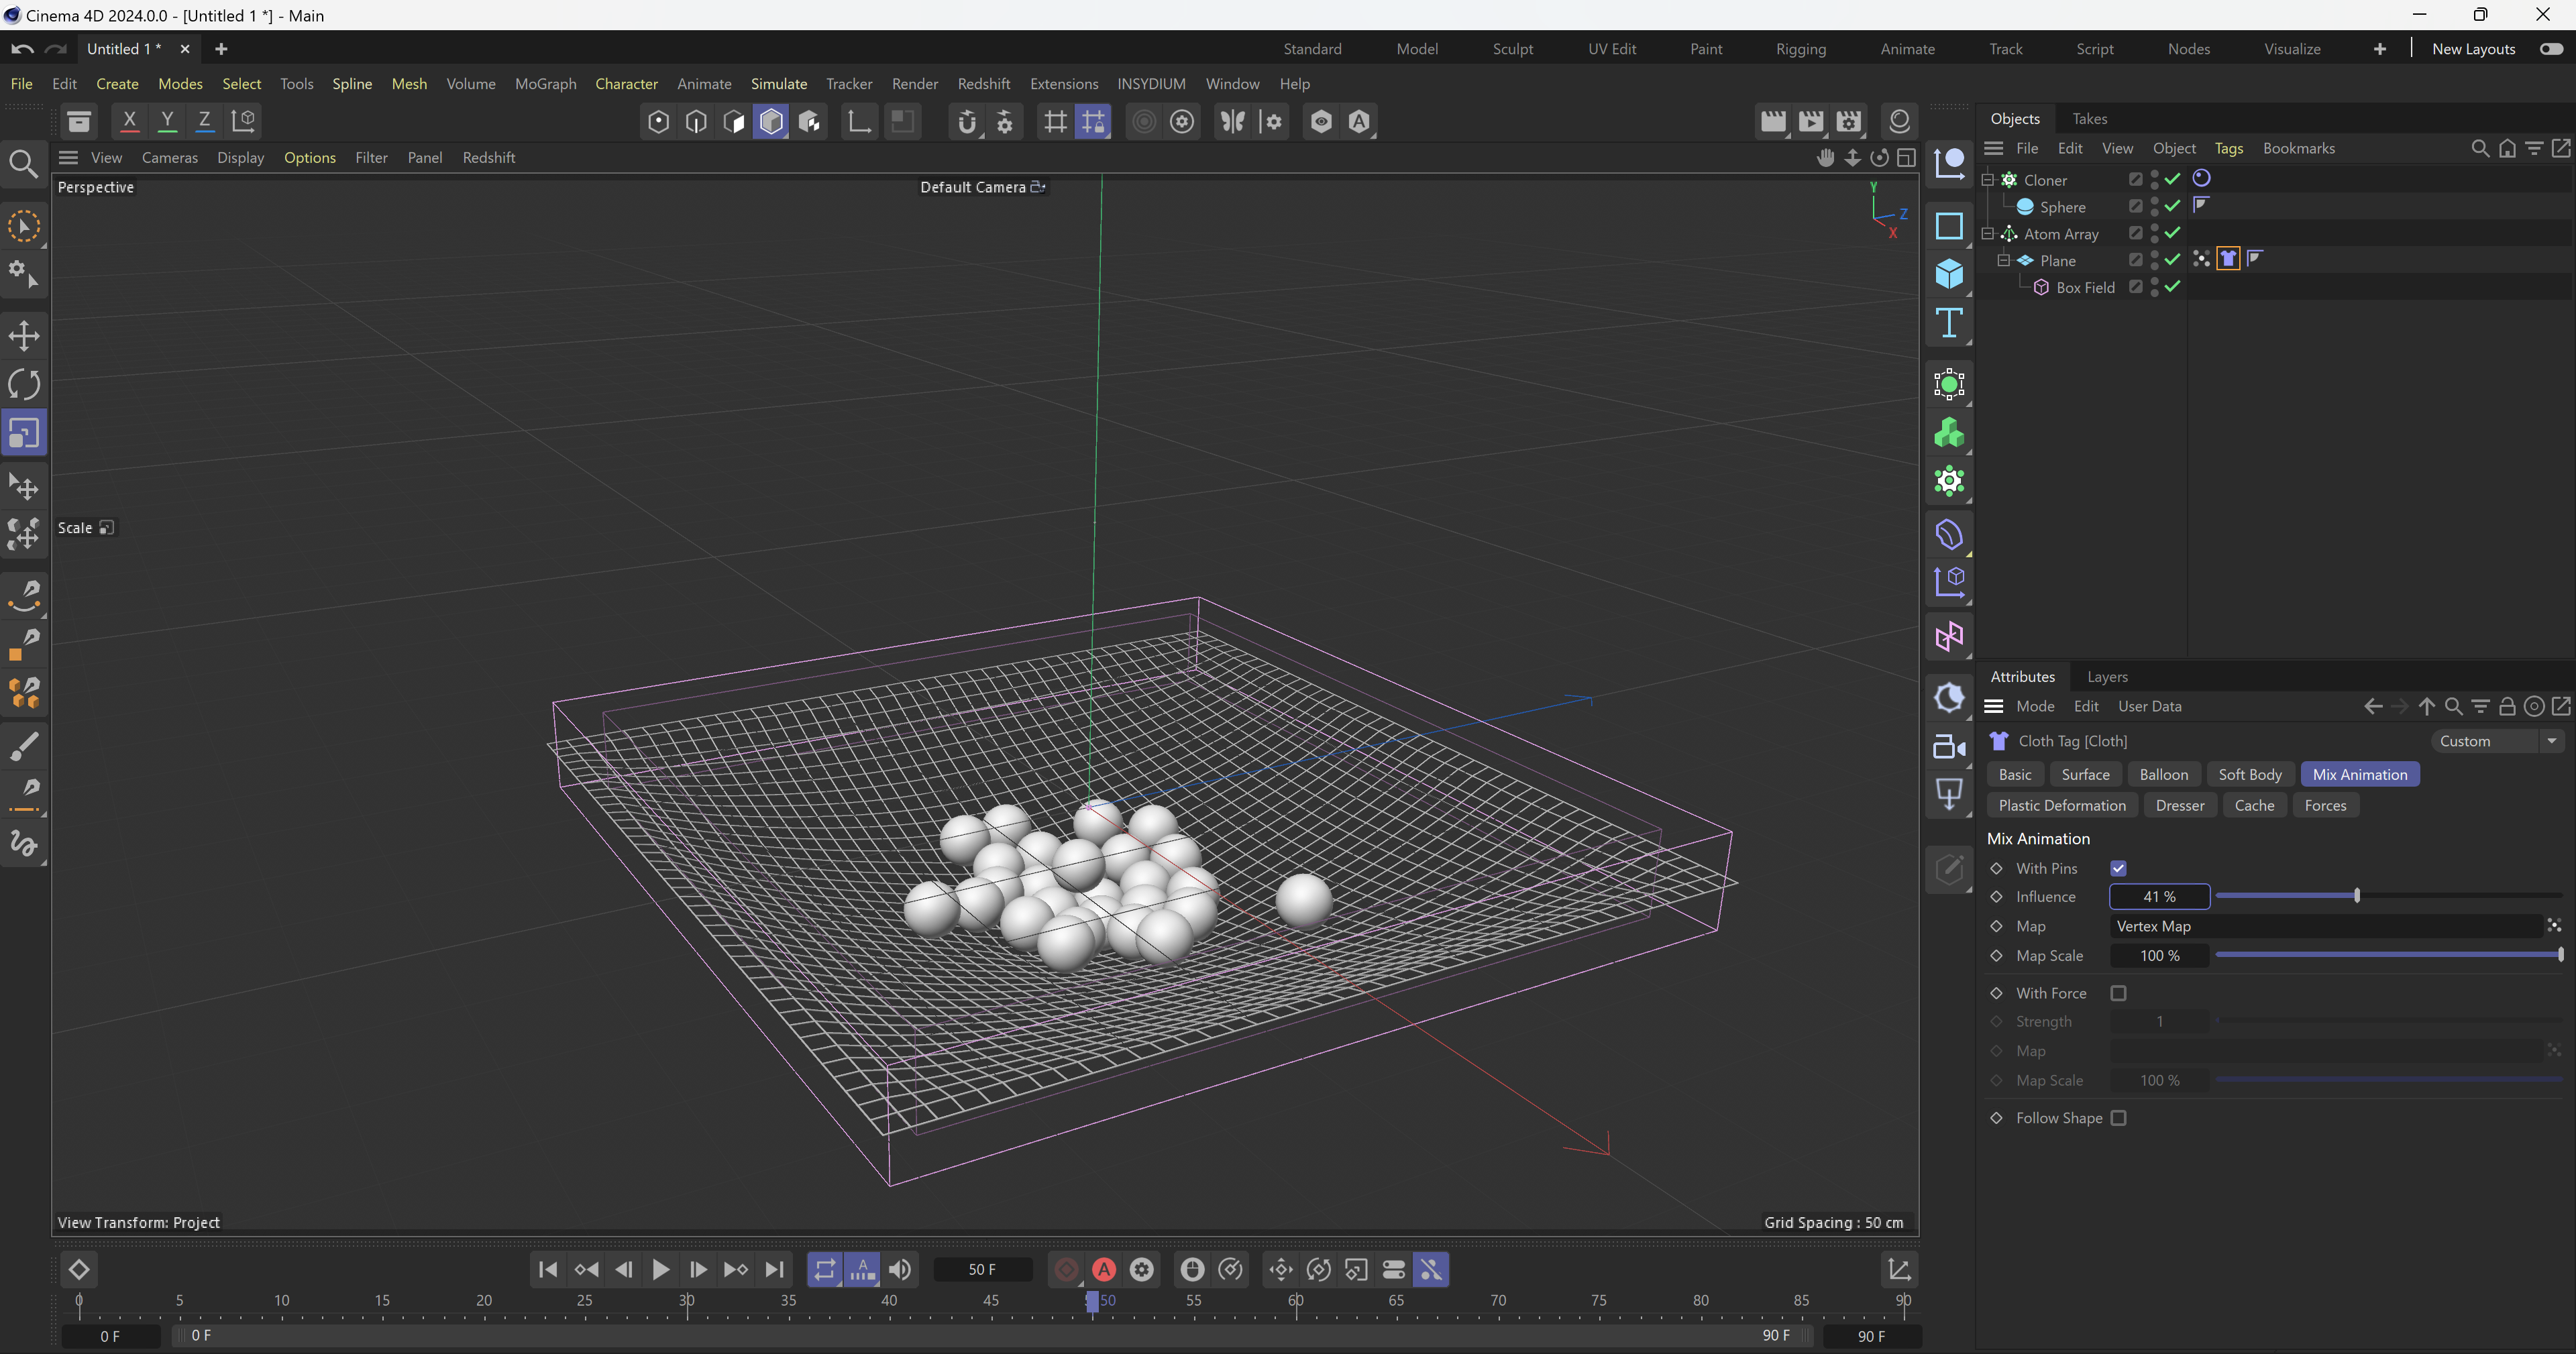Click the Render to Picture Viewer icon
Viewport: 2576px width, 1354px height.
(x=1811, y=121)
